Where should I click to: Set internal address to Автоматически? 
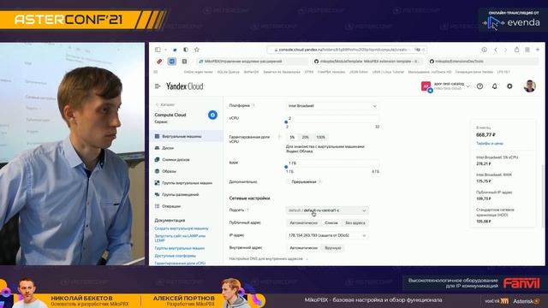coord(303,248)
